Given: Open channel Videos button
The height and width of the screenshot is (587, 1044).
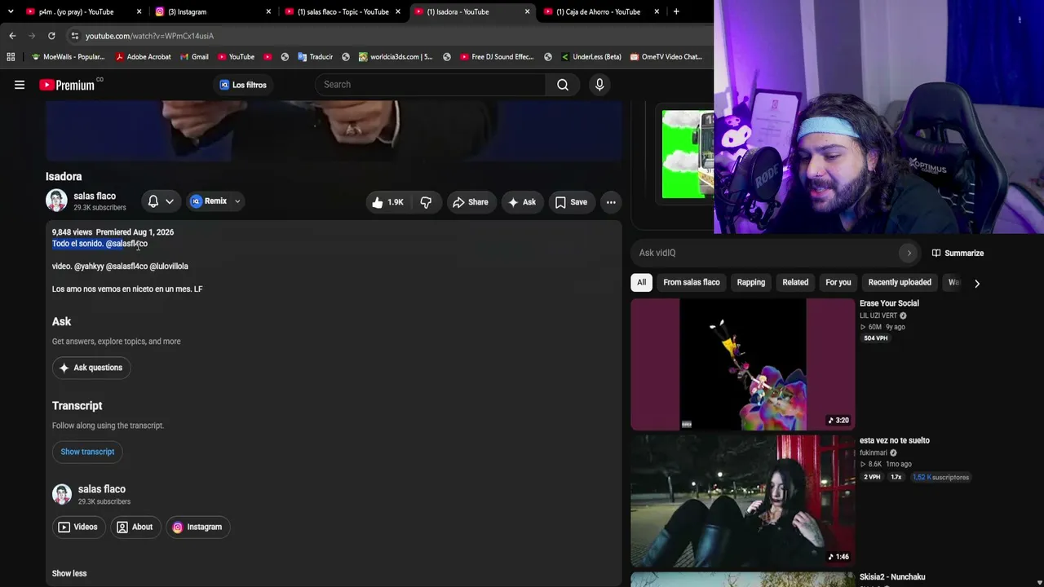Looking at the screenshot, I should click(x=77, y=527).
